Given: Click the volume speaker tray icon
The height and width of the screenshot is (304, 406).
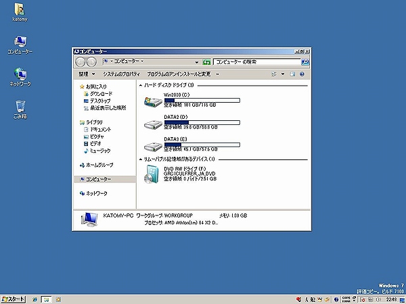Looking at the screenshot, I should pyautogui.click(x=378, y=299).
